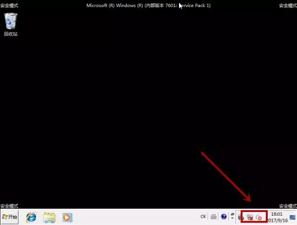Screen dimensions: 297x225
Task: Open the 开始 Start menu button
Action: [x=10, y=217]
